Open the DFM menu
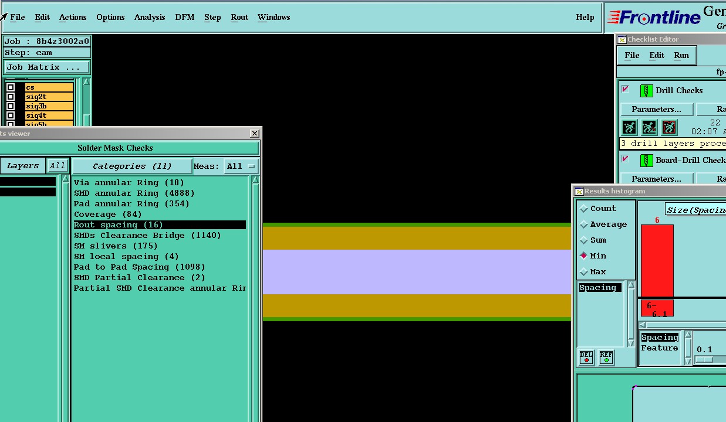The width and height of the screenshot is (726, 422). click(184, 18)
